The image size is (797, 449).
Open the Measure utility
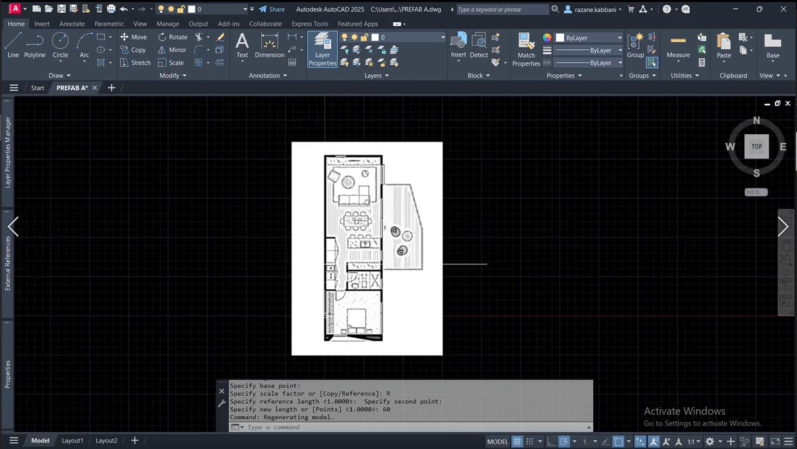[x=678, y=46]
